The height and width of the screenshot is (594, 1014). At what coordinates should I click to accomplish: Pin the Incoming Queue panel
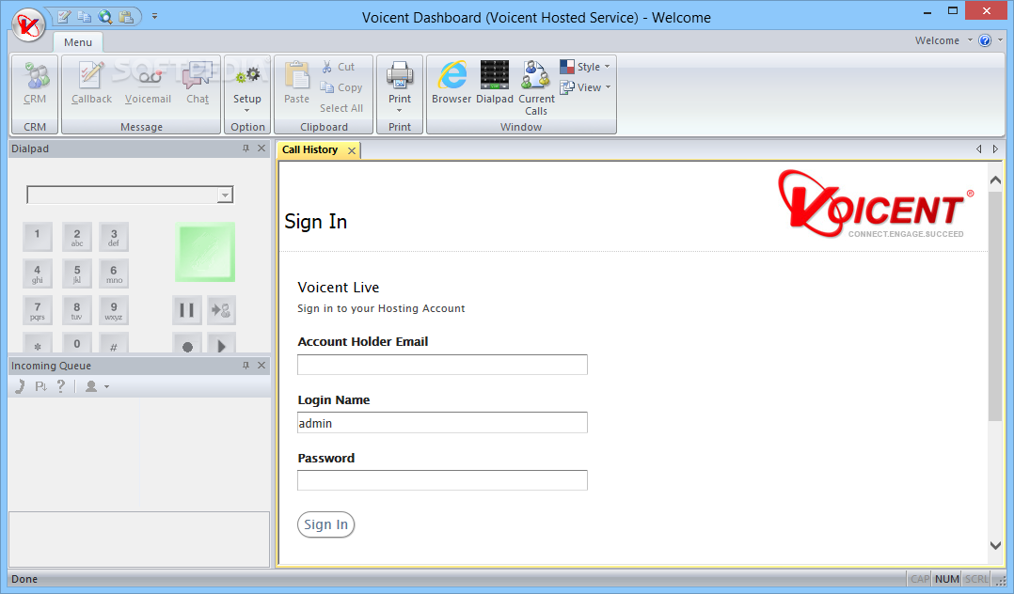246,366
